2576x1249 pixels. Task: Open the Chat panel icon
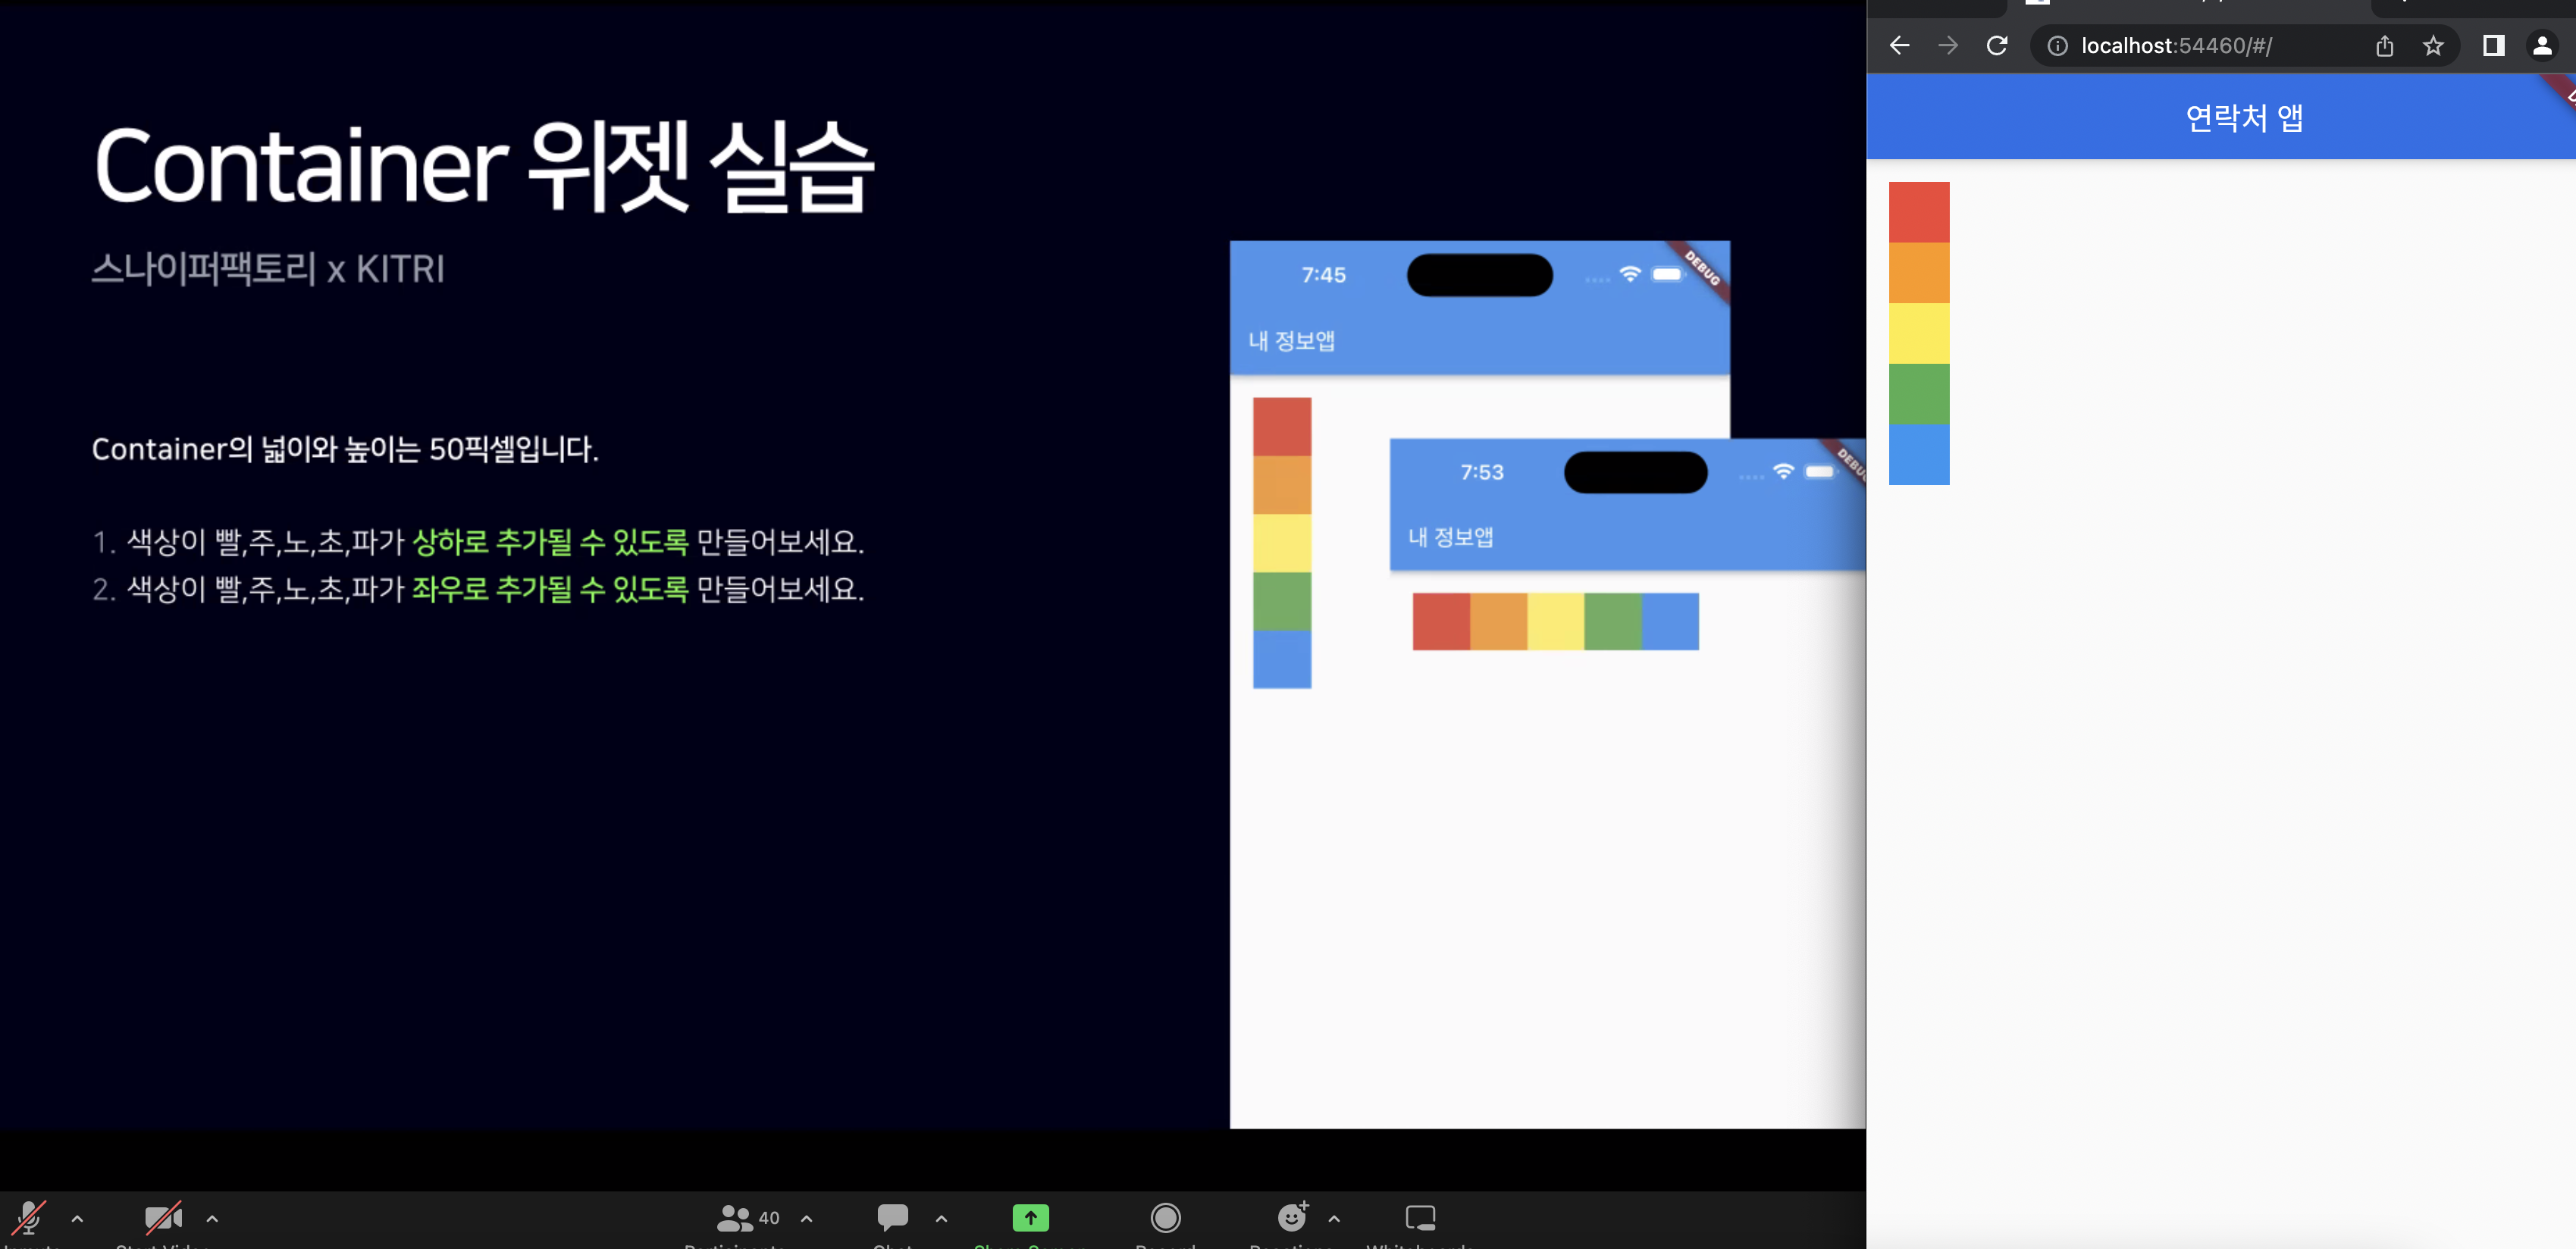(x=892, y=1217)
